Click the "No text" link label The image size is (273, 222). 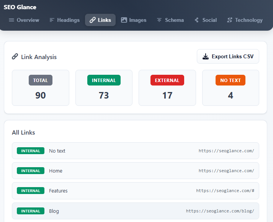57,151
